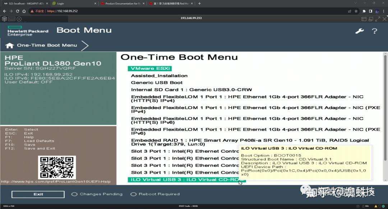Viewport: 388px width, 209px height.
Task: Click the home icon beside One-Time Boot Menu
Action: [x=9, y=45]
